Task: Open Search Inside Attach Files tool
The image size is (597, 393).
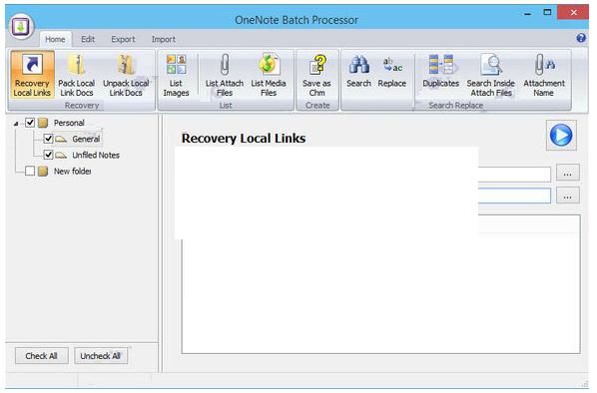Action: [491, 75]
